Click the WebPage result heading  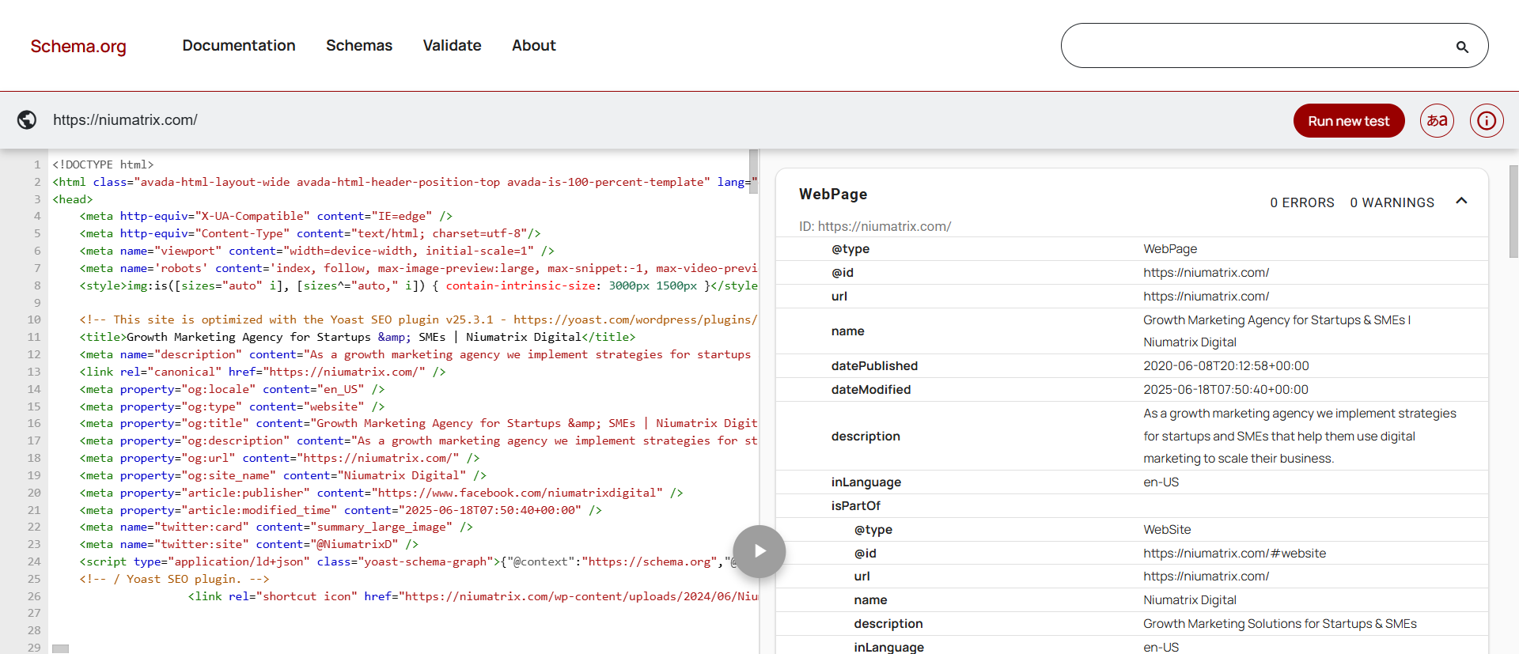(x=833, y=195)
